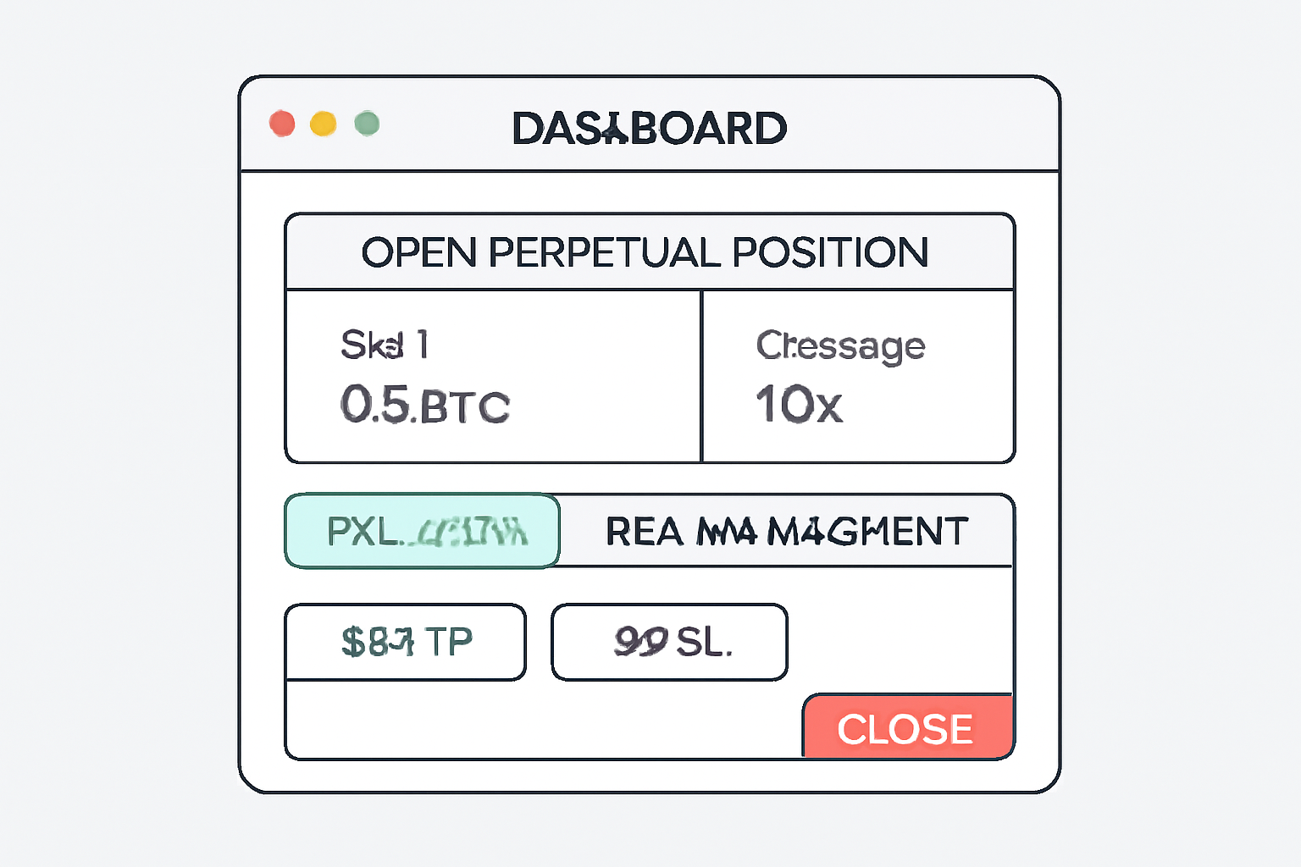
Task: Click the 99 SL field
Action: 669,642
